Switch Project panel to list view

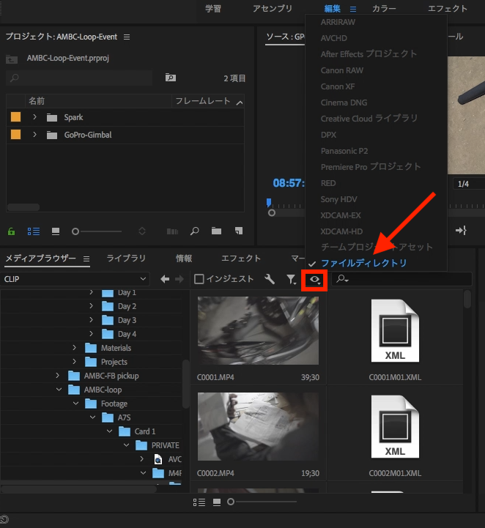(x=34, y=231)
